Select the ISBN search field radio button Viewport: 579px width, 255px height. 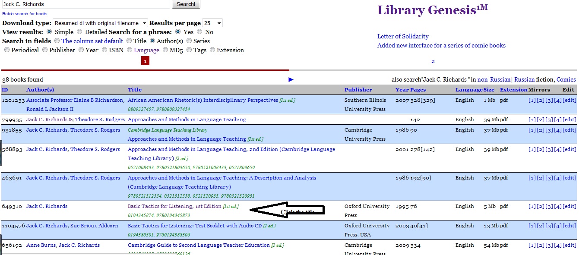(x=105, y=50)
